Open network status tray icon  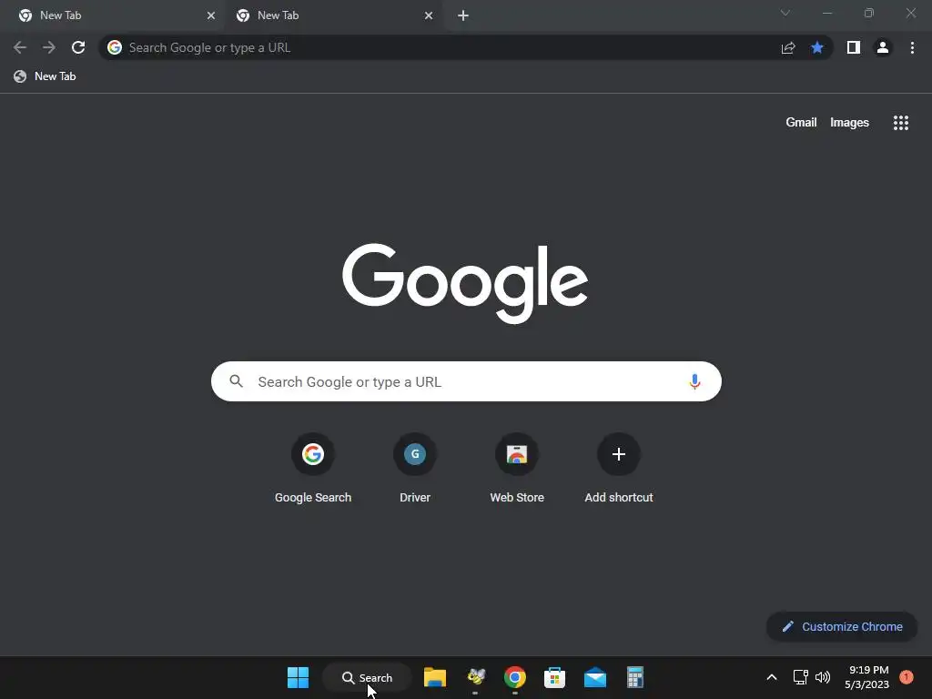click(800, 677)
